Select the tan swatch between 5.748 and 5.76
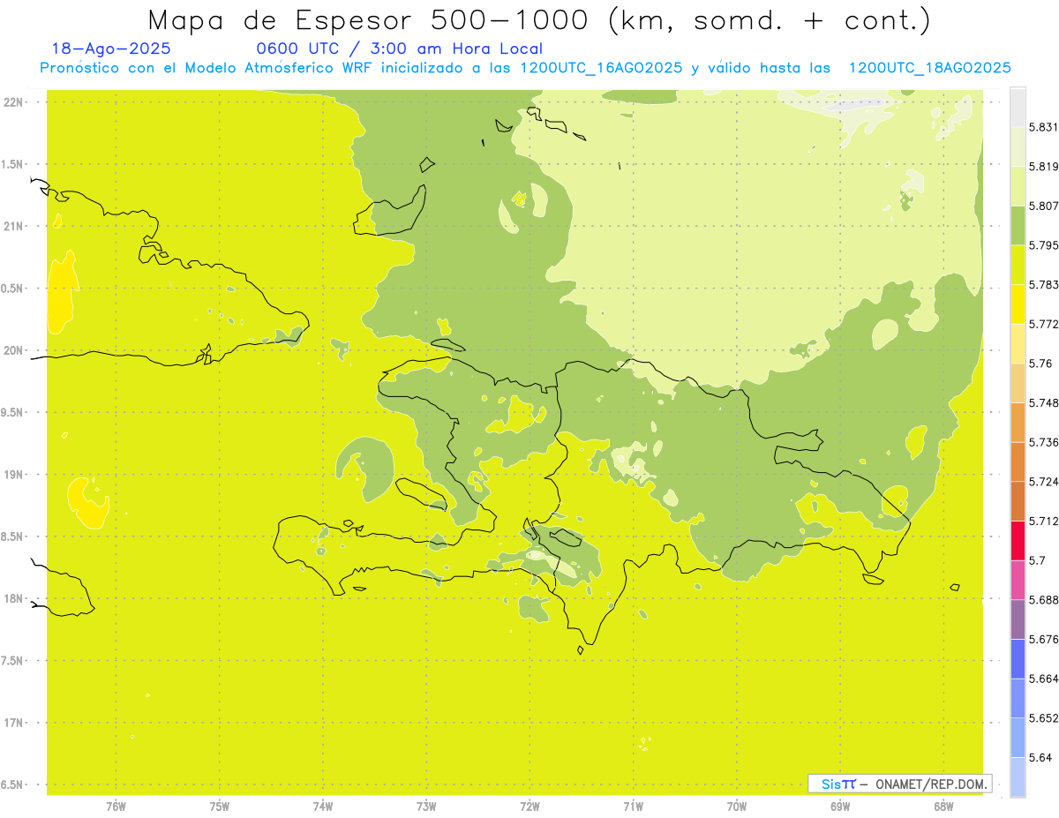This screenshot has height=818, width=1059. pos(1018,383)
